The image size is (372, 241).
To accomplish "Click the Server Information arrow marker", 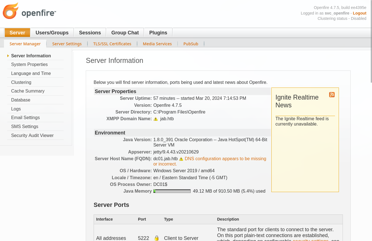I will pos(8,56).
